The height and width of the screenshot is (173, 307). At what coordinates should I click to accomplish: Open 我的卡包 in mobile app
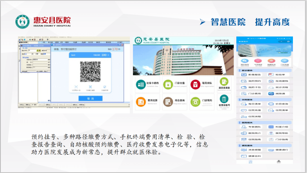click(x=251, y=87)
